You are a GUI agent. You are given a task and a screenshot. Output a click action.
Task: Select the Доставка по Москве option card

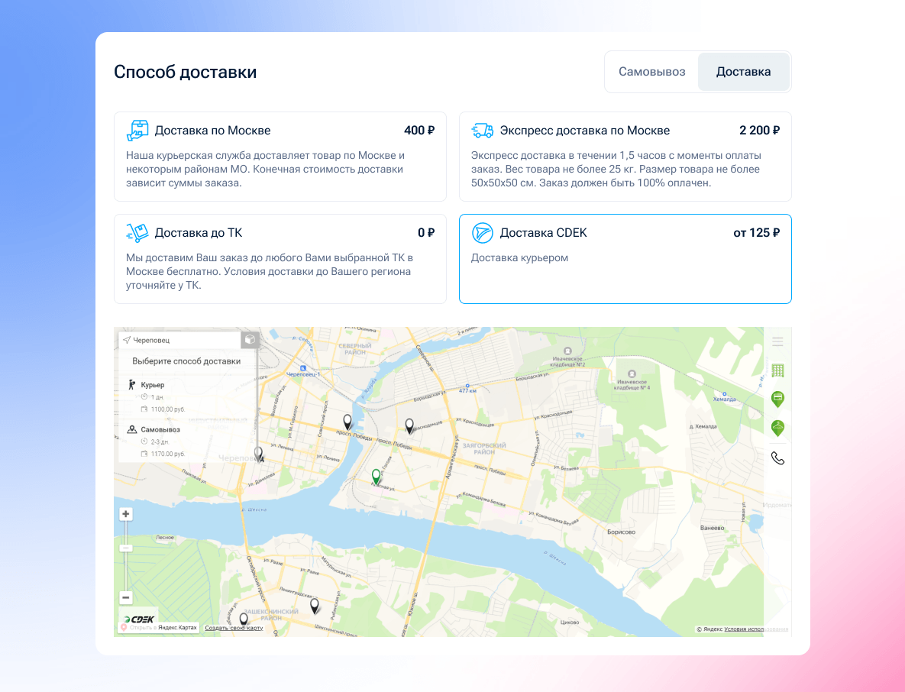pos(280,157)
